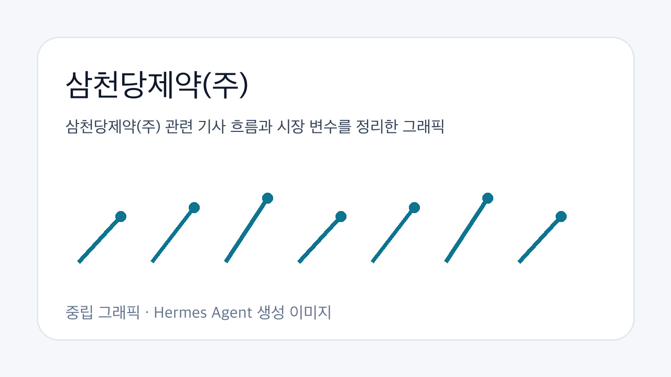Click the third teal dot marker from left
The image size is (671, 377).
pos(267,198)
